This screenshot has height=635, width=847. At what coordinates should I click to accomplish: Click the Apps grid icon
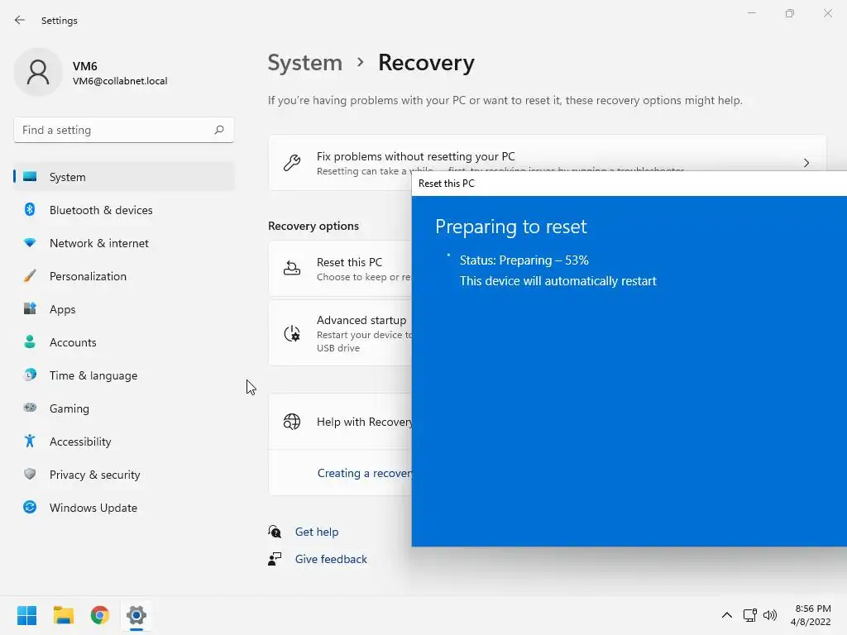[x=30, y=308]
